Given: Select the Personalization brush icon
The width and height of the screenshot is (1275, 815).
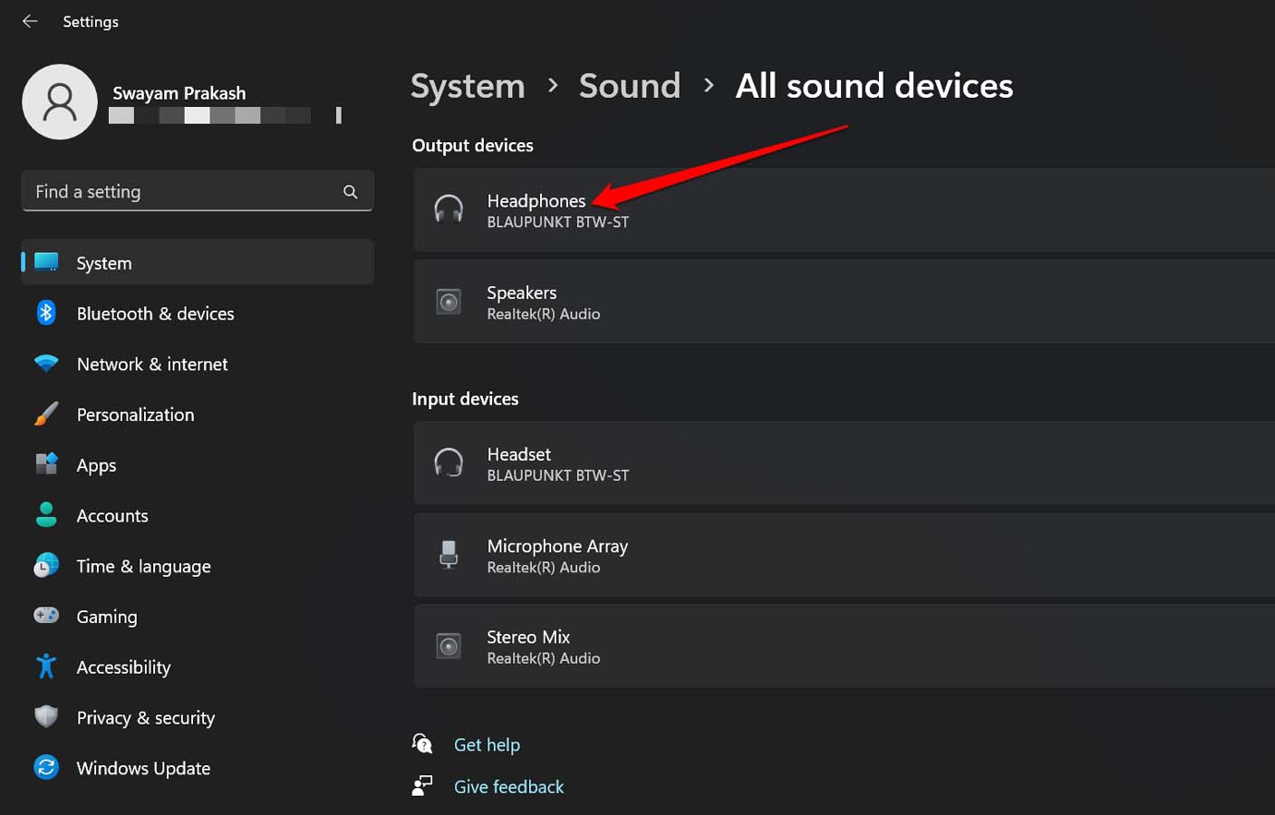Looking at the screenshot, I should (x=46, y=414).
